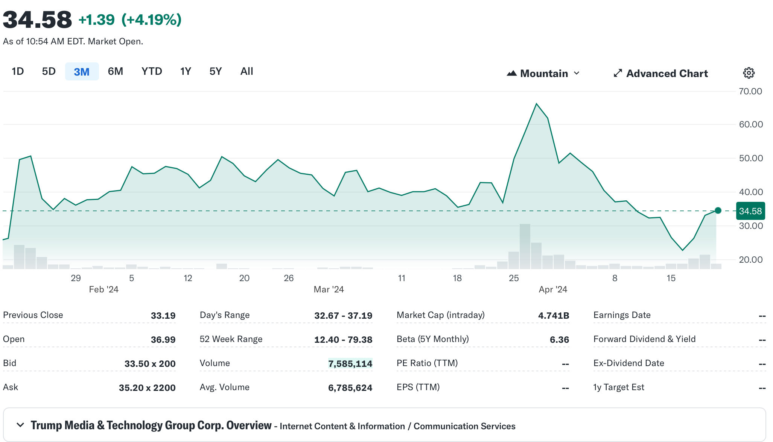Select the 1D time range

pos(18,71)
